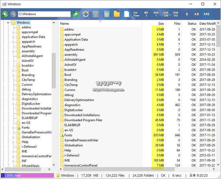Expand the IME tree node
The image size is (221, 179).
pos(13,151)
